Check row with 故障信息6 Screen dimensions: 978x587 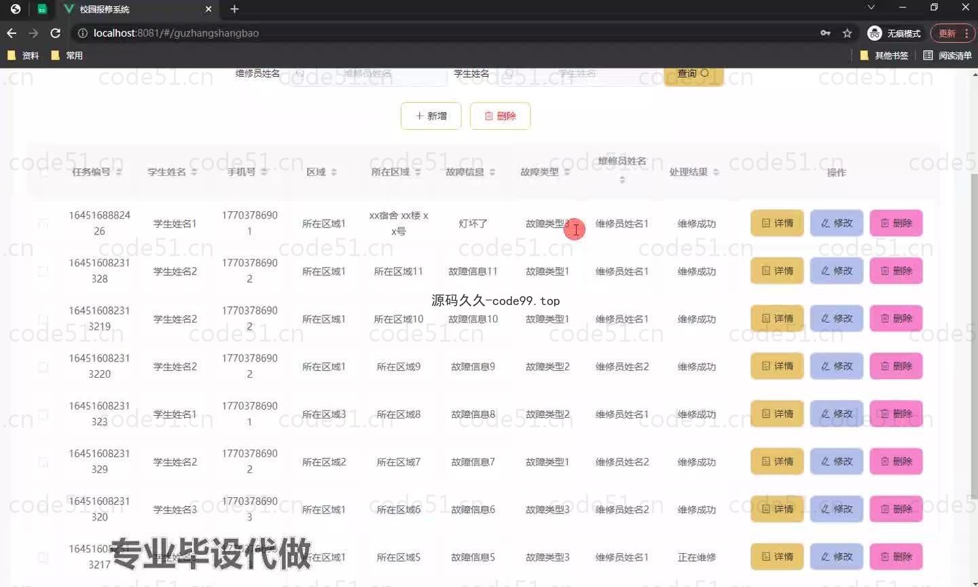(43, 510)
